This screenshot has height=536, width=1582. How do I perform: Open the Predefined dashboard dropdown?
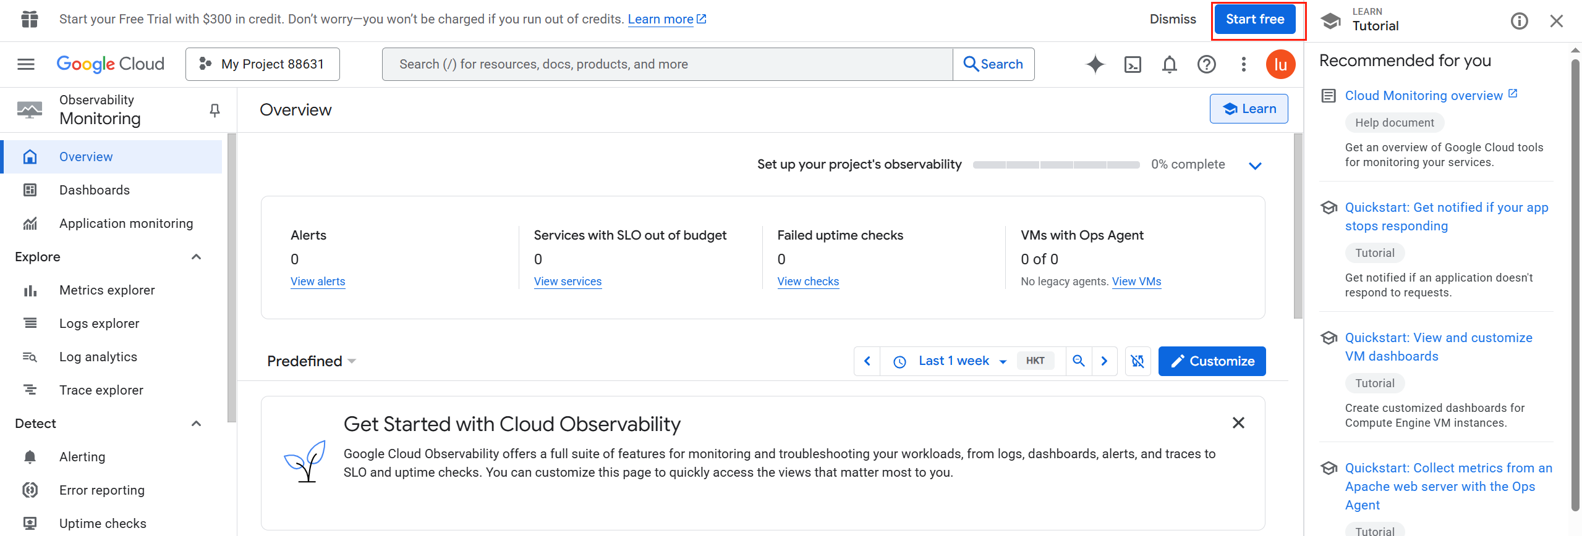(x=311, y=361)
